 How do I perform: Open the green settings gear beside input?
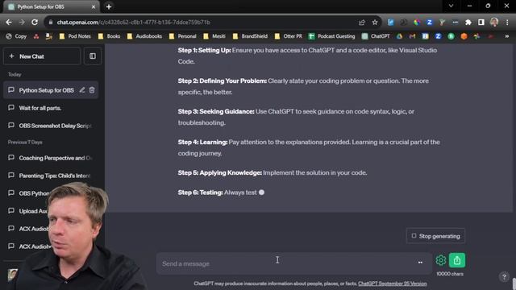[441, 260]
